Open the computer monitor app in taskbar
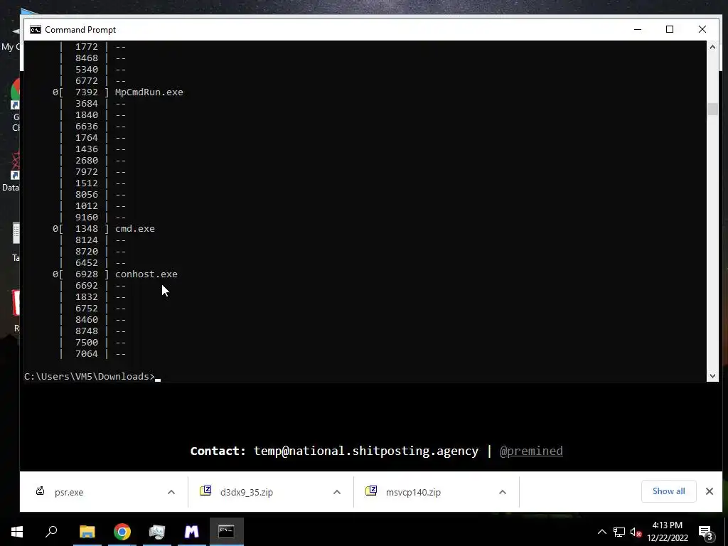This screenshot has width=728, height=546. (x=157, y=532)
